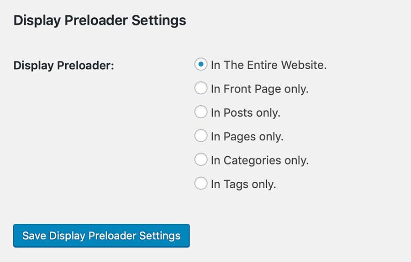Click the 'In The Entire Website.' label text

(x=269, y=65)
